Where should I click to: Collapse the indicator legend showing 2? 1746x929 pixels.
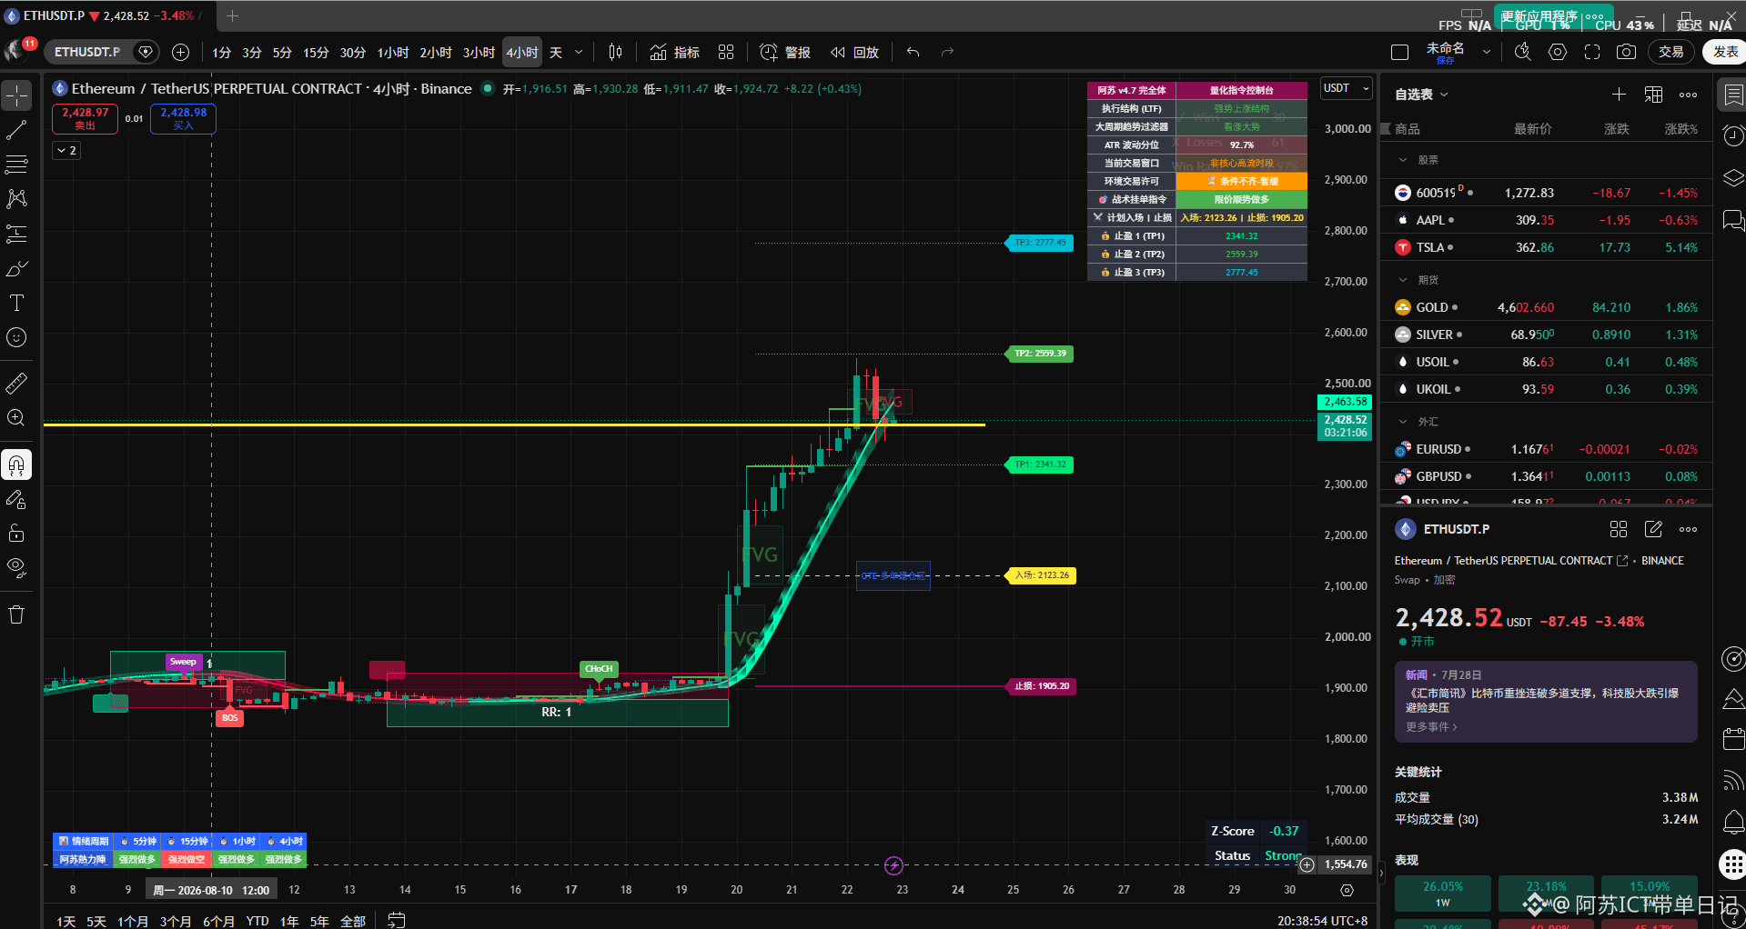[x=66, y=150]
